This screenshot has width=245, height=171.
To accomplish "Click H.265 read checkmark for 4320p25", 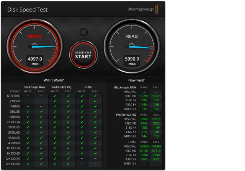I will [95, 137].
